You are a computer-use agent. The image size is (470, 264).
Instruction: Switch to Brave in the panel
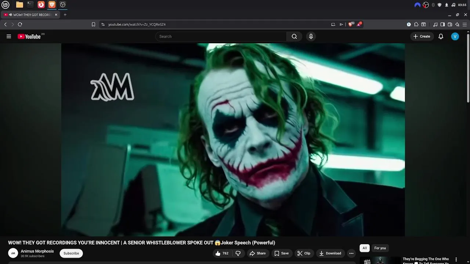coord(52,5)
